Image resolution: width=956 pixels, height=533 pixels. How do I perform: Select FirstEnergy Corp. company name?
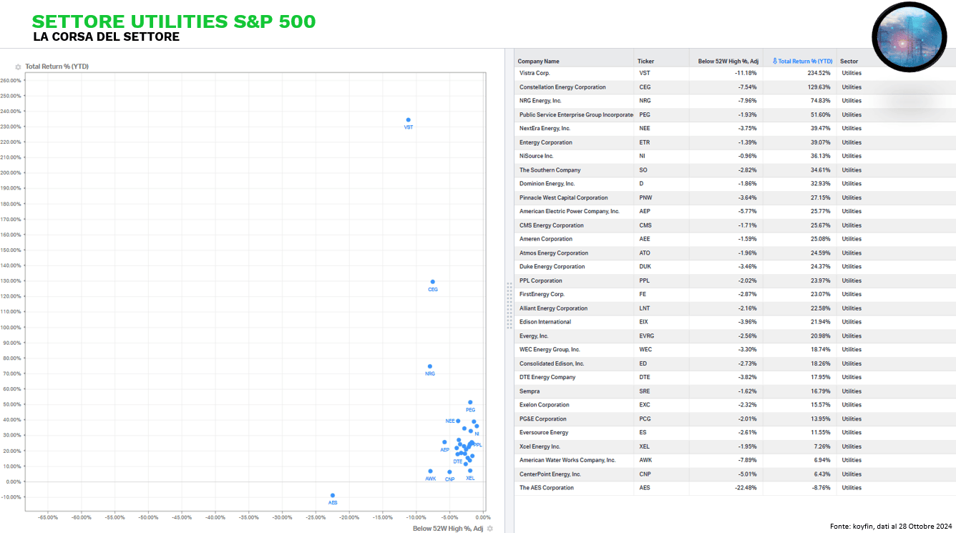pyautogui.click(x=542, y=295)
